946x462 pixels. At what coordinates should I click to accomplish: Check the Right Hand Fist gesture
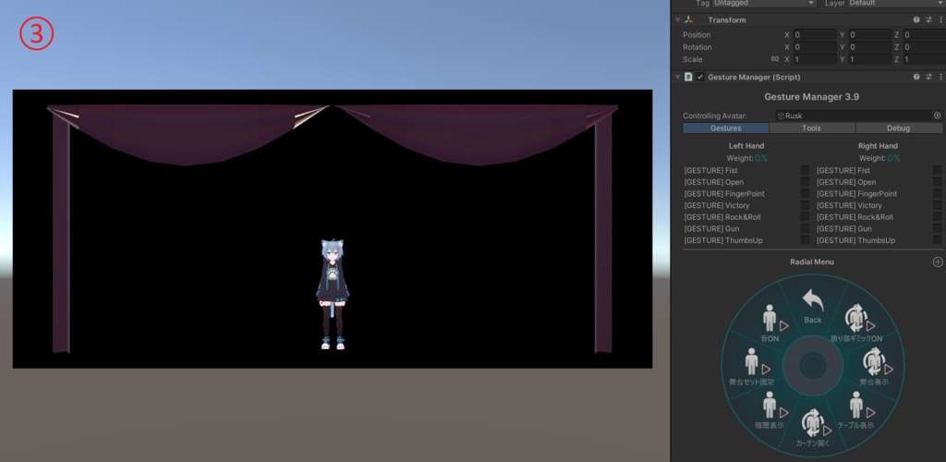pyautogui.click(x=937, y=171)
